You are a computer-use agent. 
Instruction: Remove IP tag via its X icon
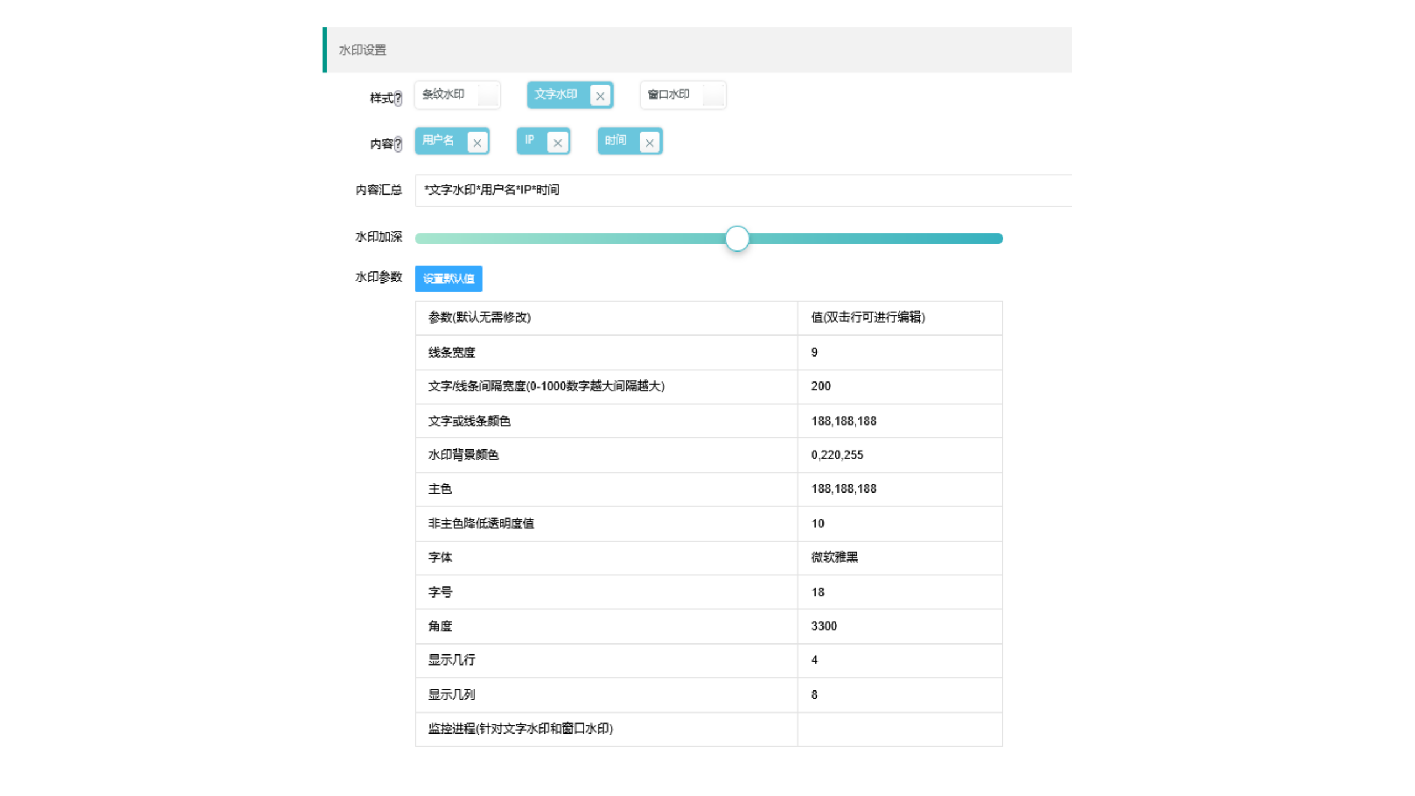tap(558, 143)
